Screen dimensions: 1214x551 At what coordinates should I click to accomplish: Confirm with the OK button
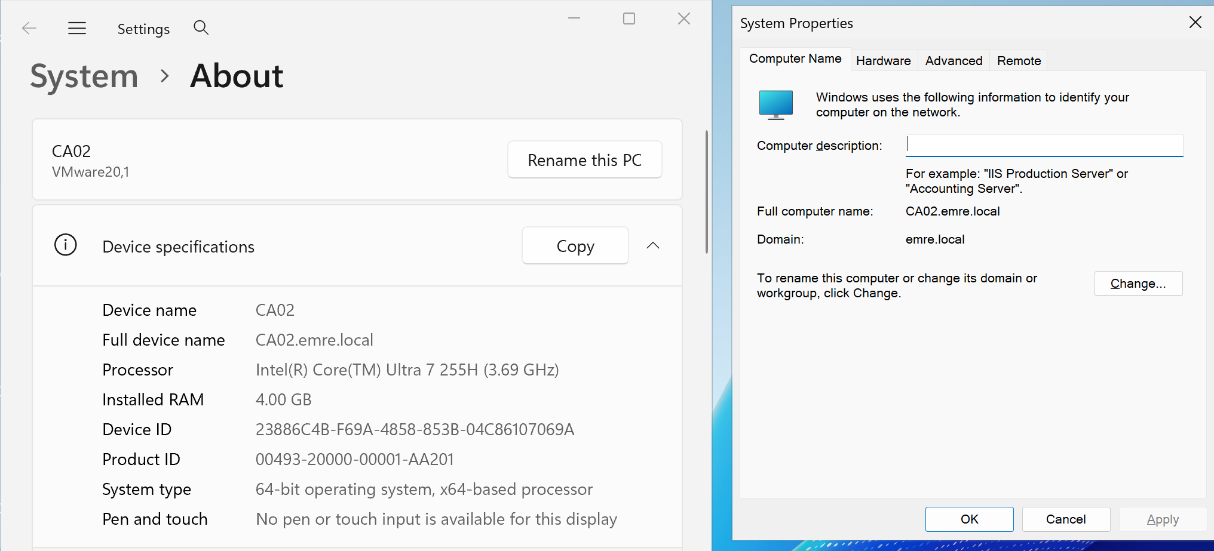[969, 519]
